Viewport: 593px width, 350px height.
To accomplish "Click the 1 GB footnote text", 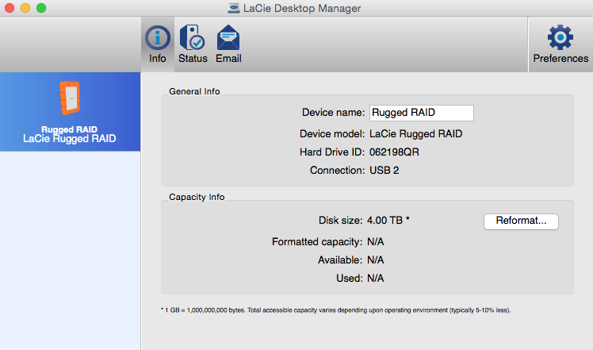I will pyautogui.click(x=335, y=310).
